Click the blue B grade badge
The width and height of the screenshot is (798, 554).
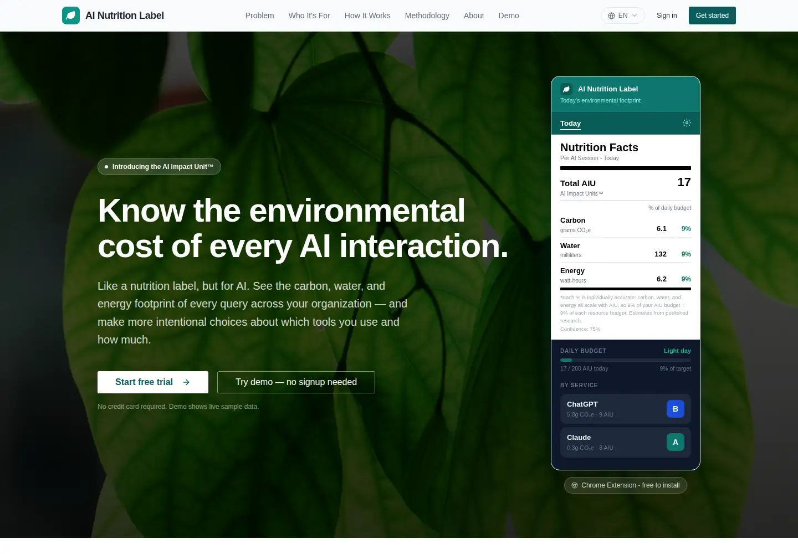point(676,409)
